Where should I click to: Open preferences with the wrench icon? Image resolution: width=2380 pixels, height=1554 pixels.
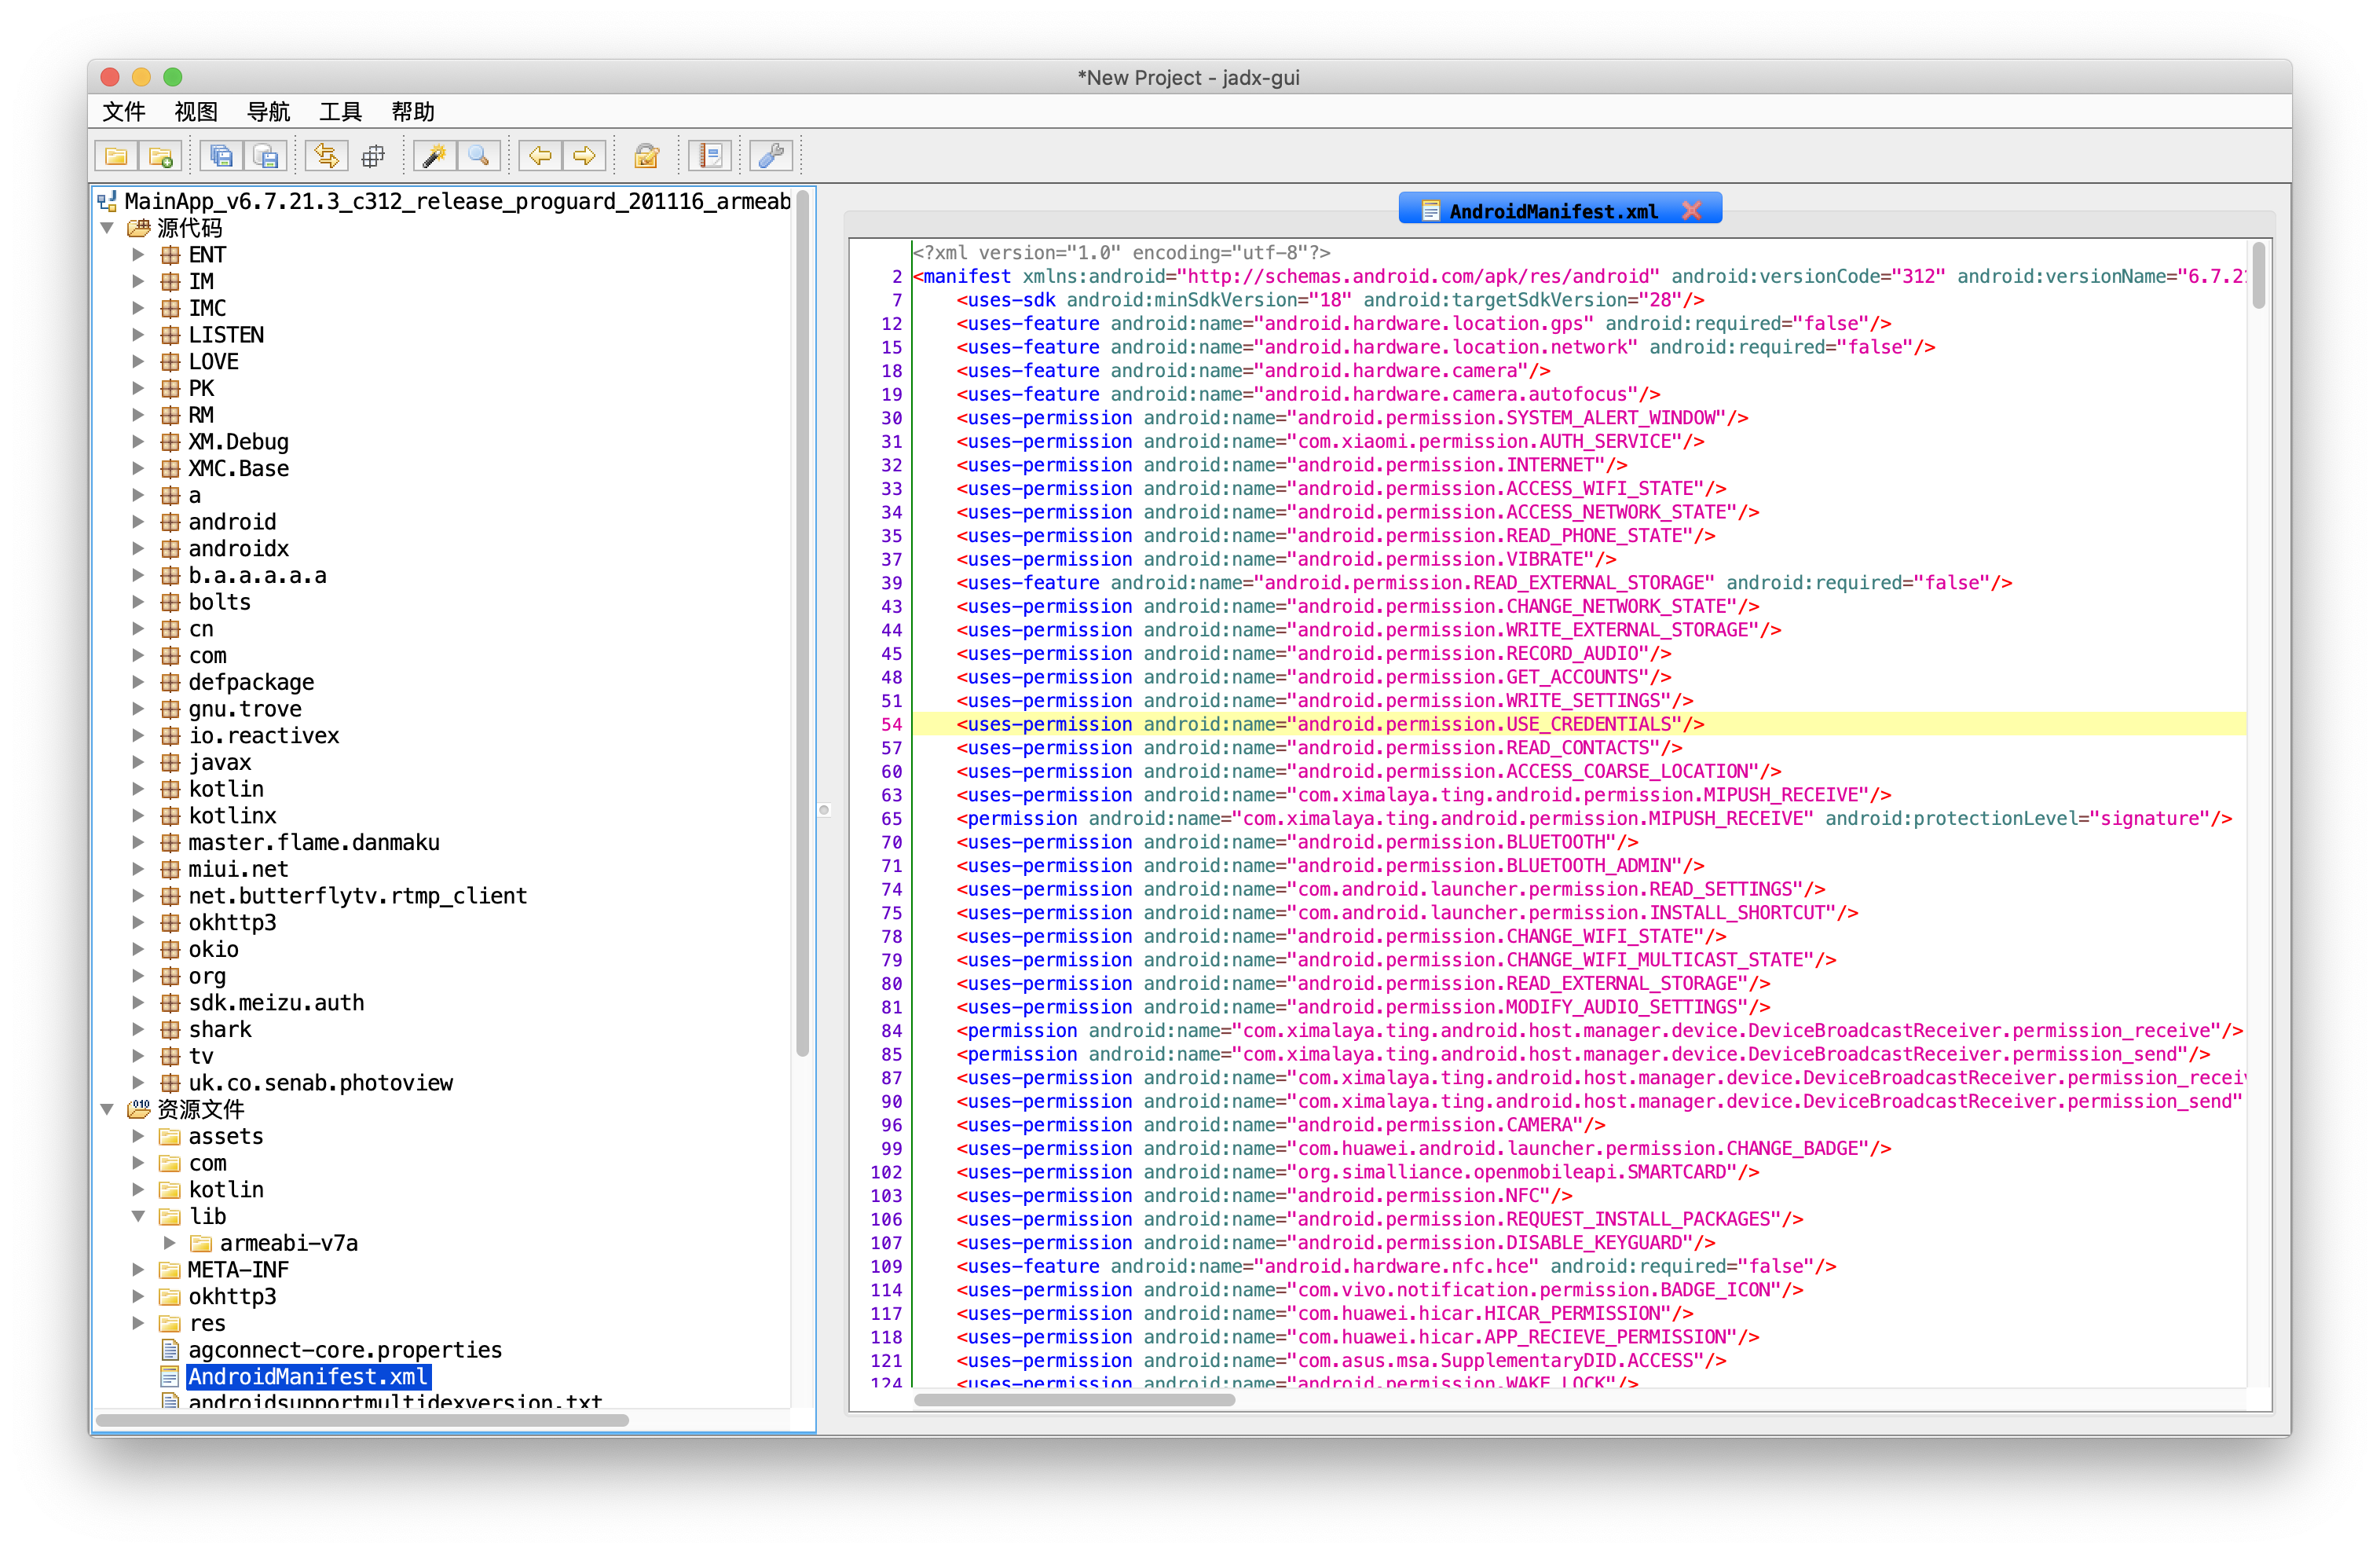[x=771, y=156]
